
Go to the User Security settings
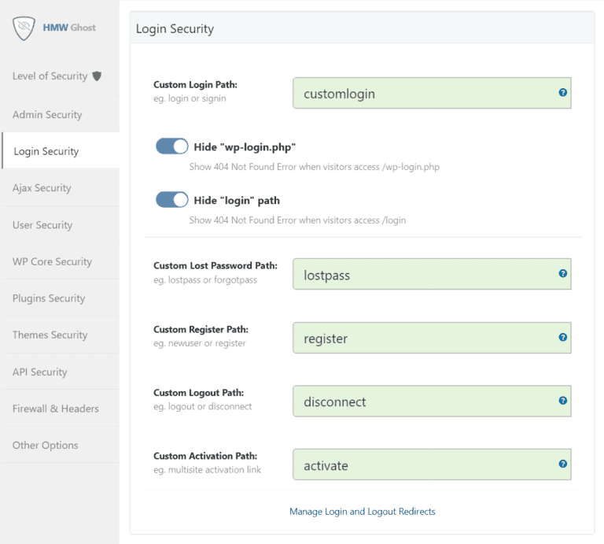coord(42,225)
